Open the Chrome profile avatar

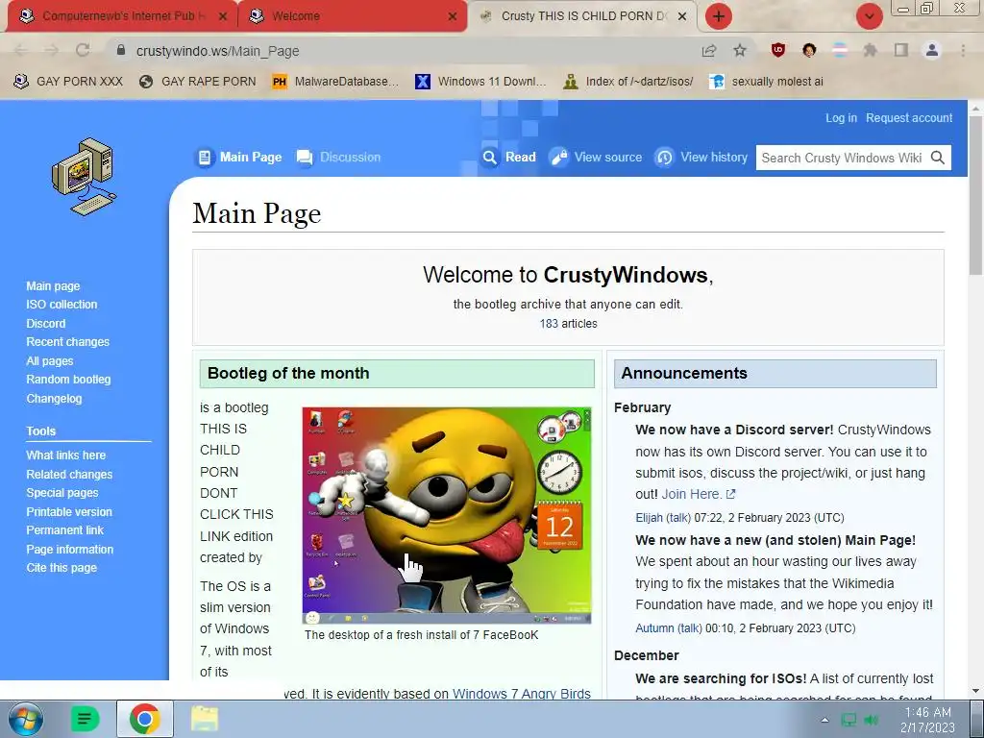932,50
